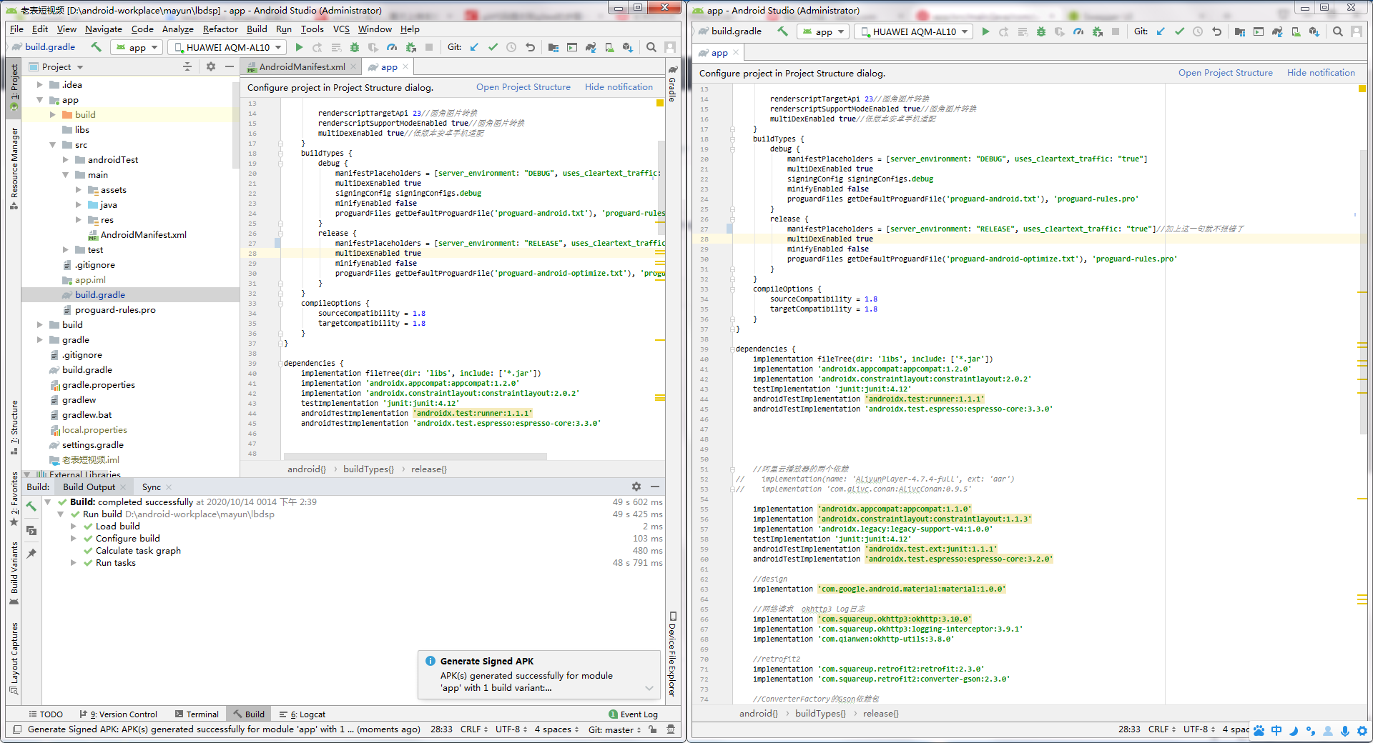Image resolution: width=1373 pixels, height=743 pixels.
Task: Commit changes via the green Git checkmark
Action: pos(493,47)
